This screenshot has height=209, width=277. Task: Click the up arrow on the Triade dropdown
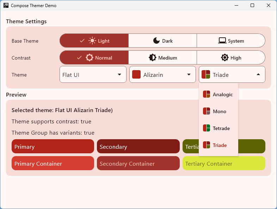(258, 74)
